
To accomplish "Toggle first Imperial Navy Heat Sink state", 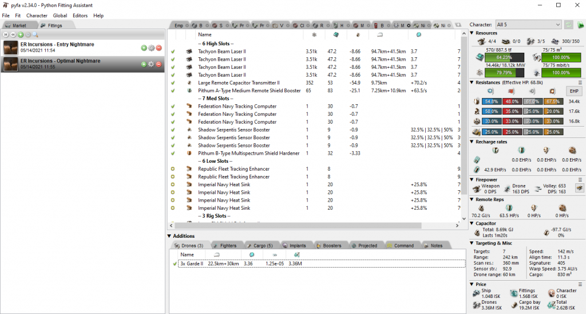I will click(173, 185).
